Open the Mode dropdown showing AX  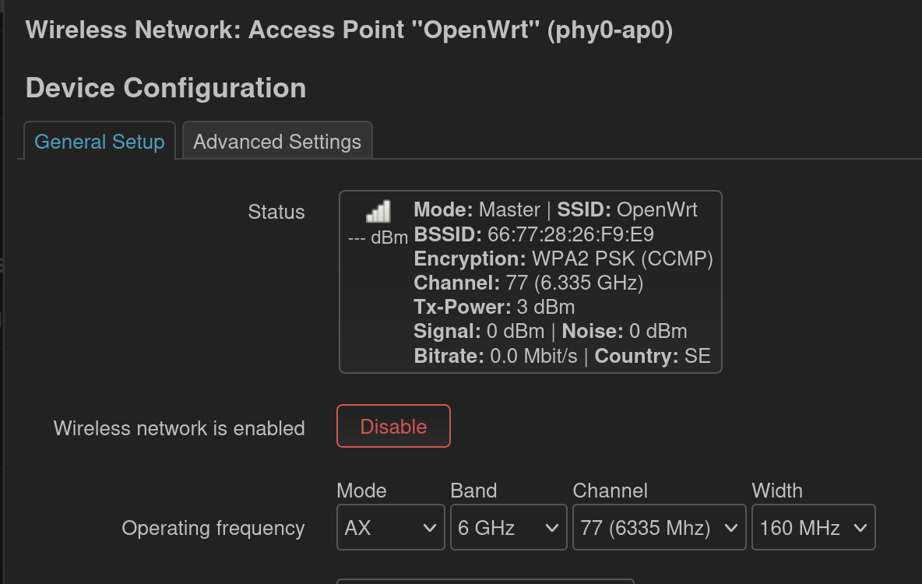tap(390, 527)
